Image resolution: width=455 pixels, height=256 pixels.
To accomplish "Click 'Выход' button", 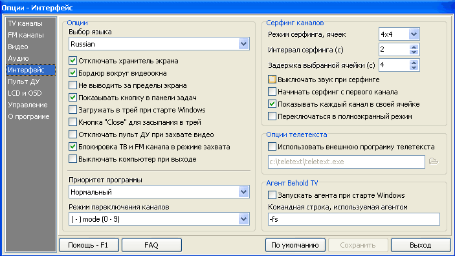I will (x=421, y=245).
